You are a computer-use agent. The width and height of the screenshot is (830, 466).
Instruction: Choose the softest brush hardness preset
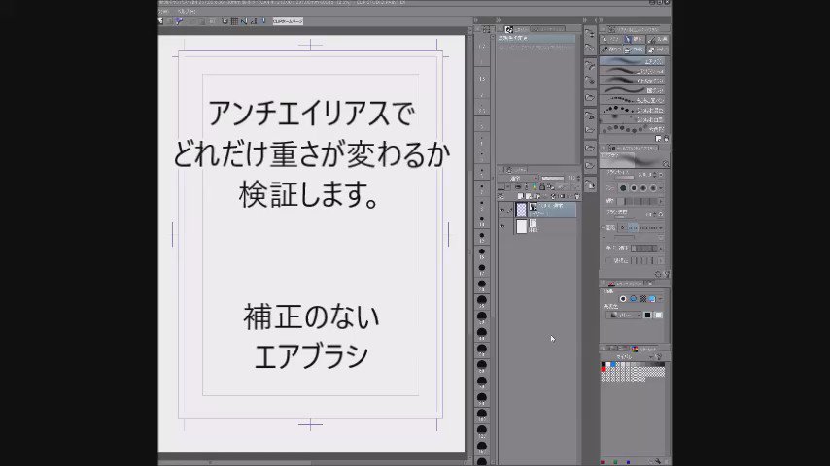tap(653, 187)
